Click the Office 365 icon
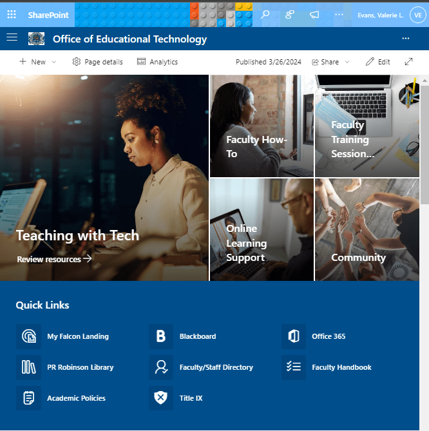This screenshot has height=431, width=429. (294, 336)
